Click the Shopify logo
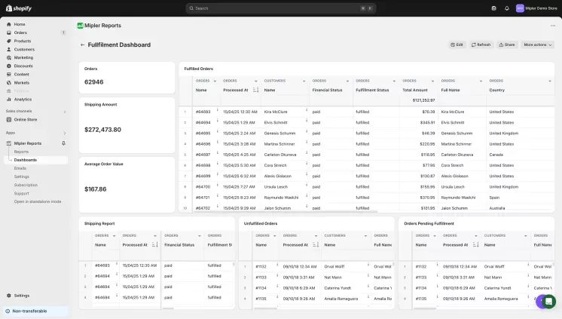This screenshot has width=562, height=319. pyautogui.click(x=19, y=8)
